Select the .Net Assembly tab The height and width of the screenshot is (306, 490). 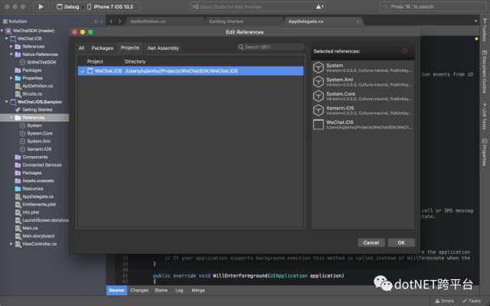[163, 48]
